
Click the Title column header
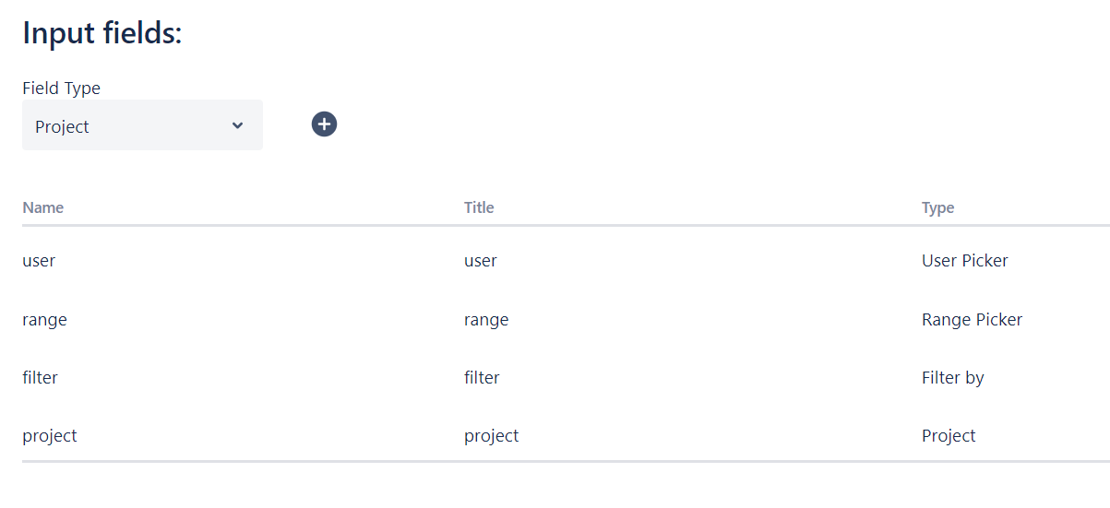[479, 207]
